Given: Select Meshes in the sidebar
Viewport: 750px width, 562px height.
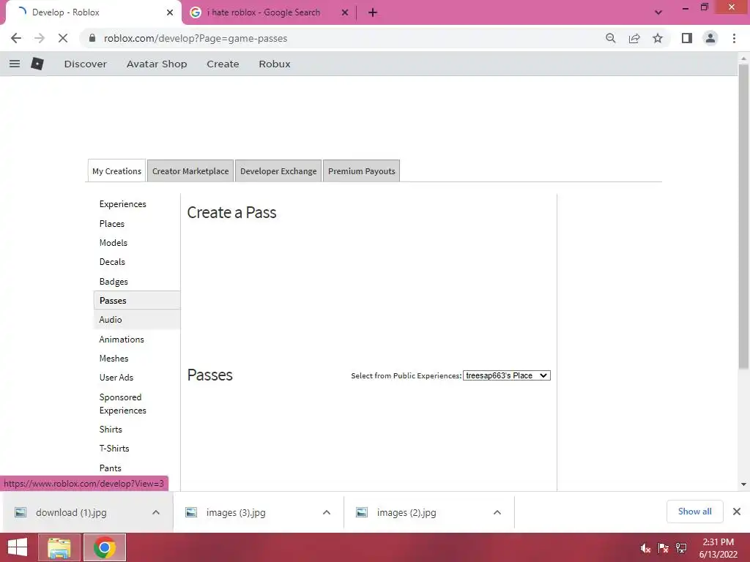Looking at the screenshot, I should pos(114,359).
